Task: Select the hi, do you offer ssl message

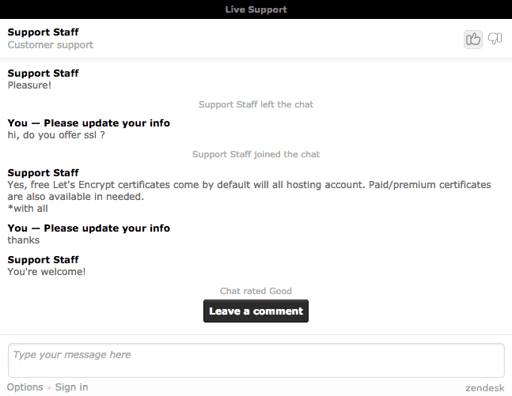Action: (x=56, y=135)
